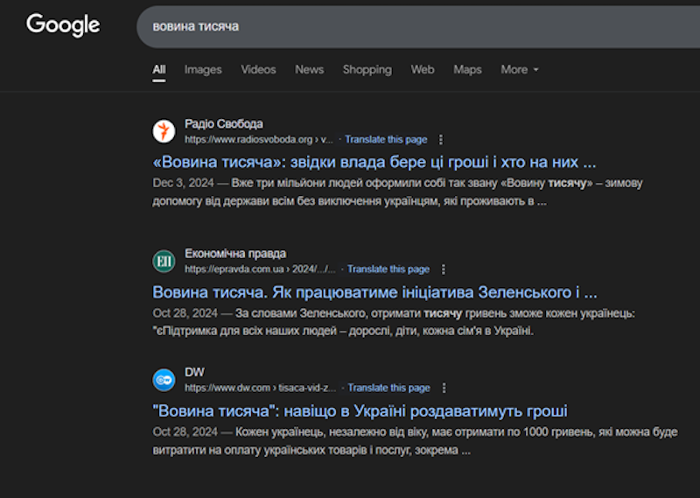
Task: Open the three-dot menu for Радіо Свобода result
Action: (x=441, y=140)
